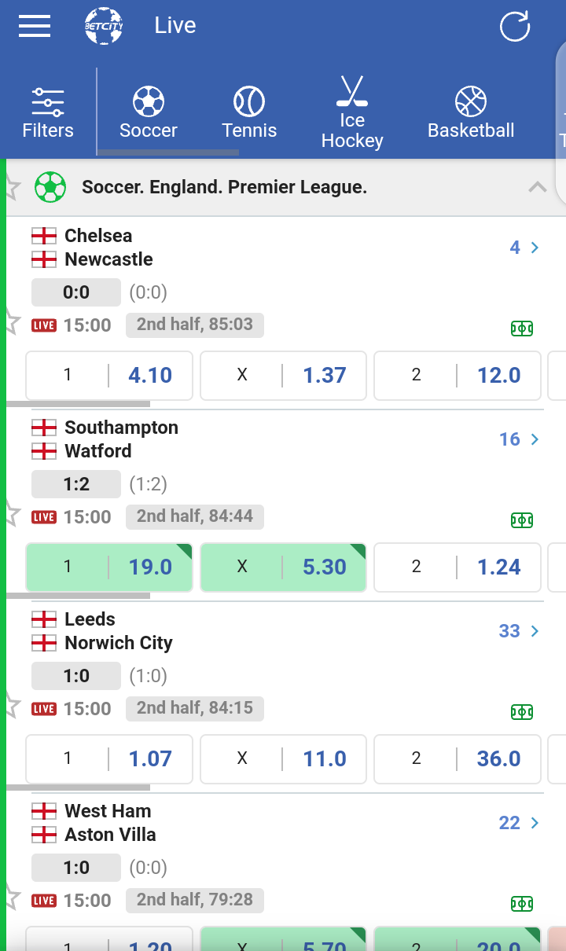Viewport: 566px width, 951px height.
Task: Toggle favorite star for Chelsea vs Newcastle
Action: (11, 321)
